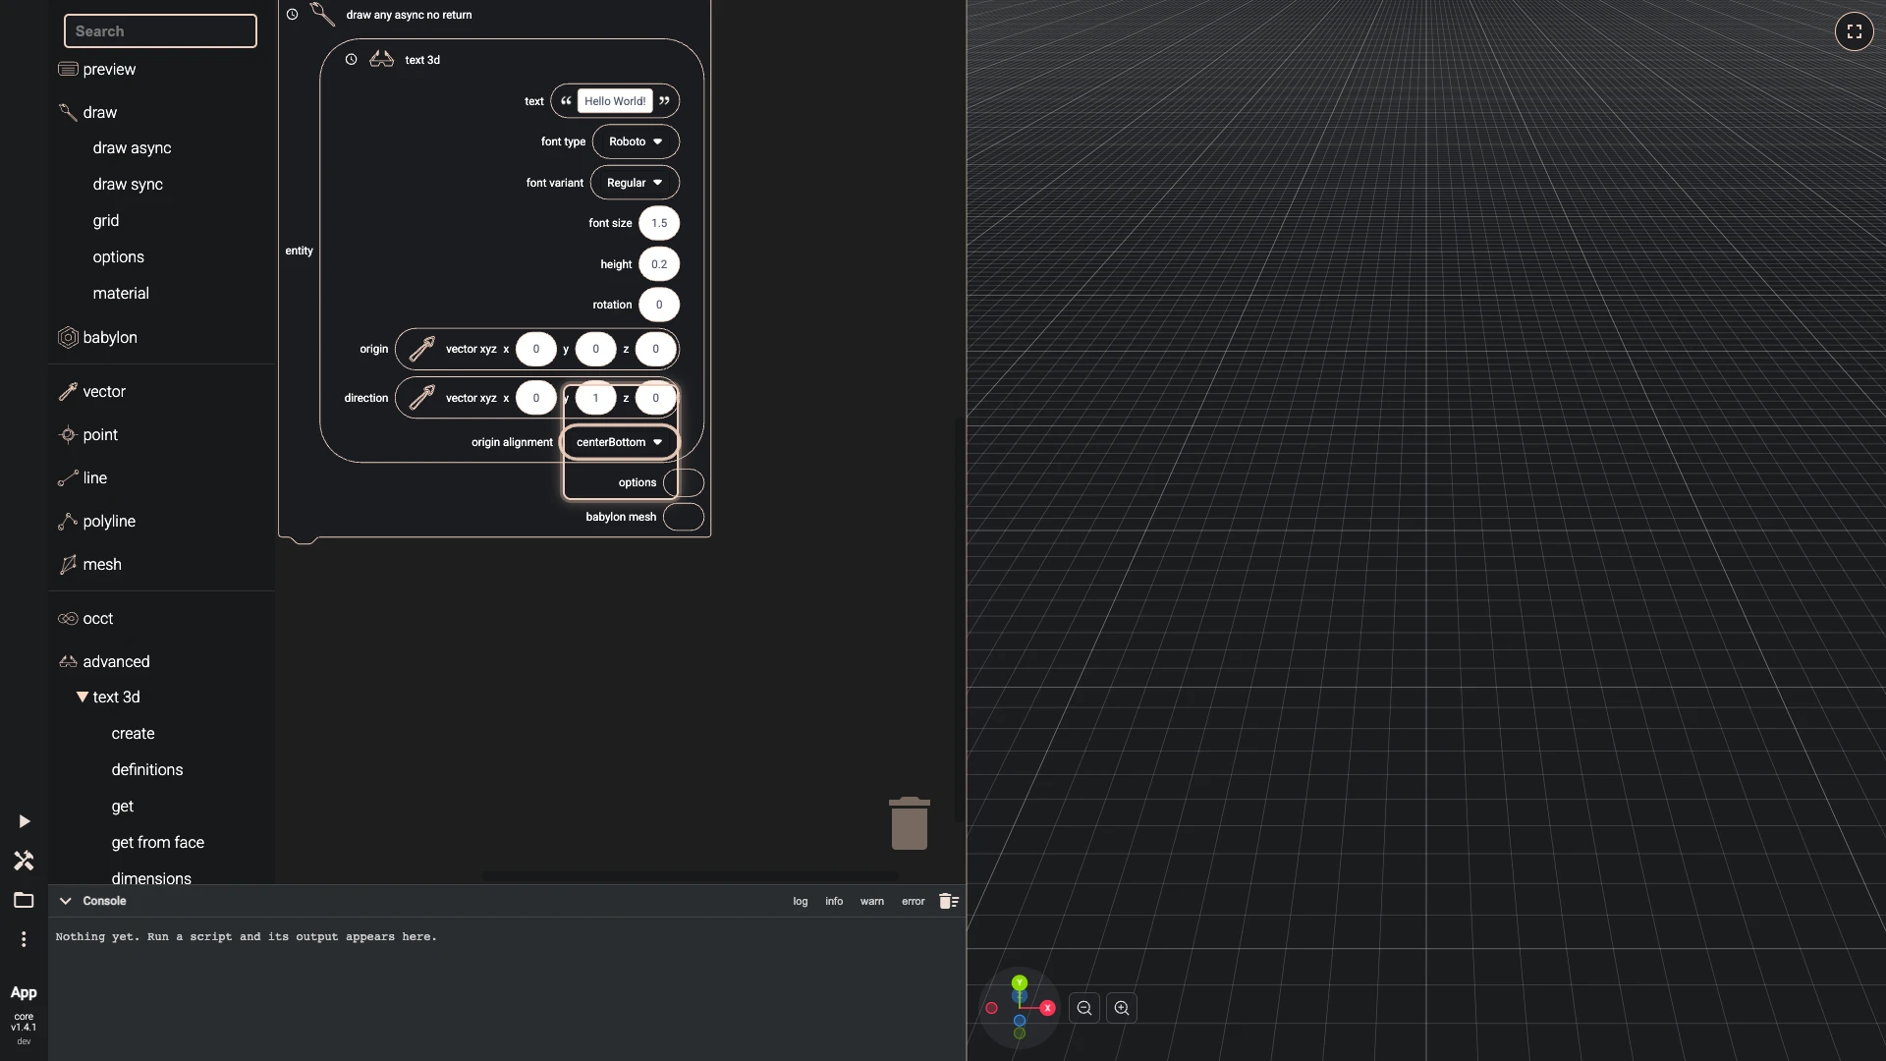Select the polyline category

(109, 522)
